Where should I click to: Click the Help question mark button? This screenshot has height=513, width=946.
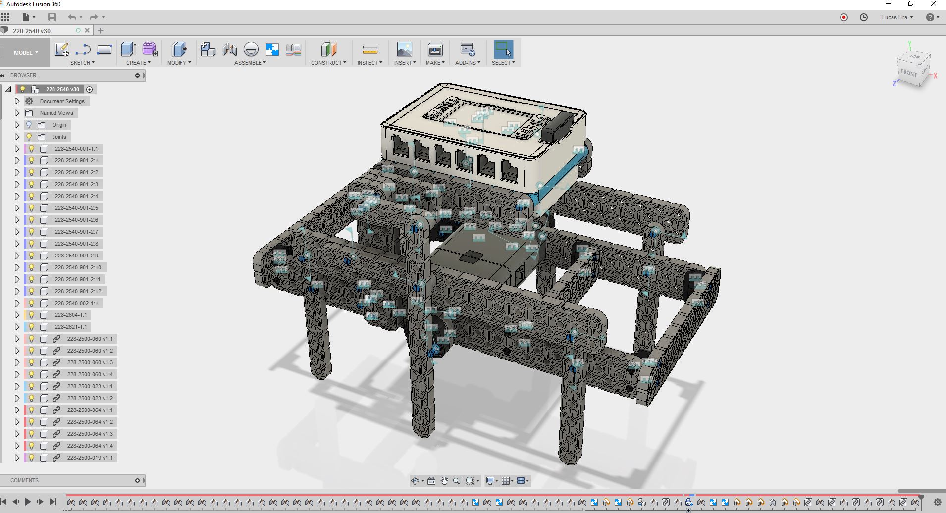931,17
